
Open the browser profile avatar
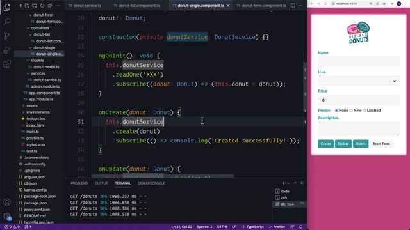(x=399, y=4)
